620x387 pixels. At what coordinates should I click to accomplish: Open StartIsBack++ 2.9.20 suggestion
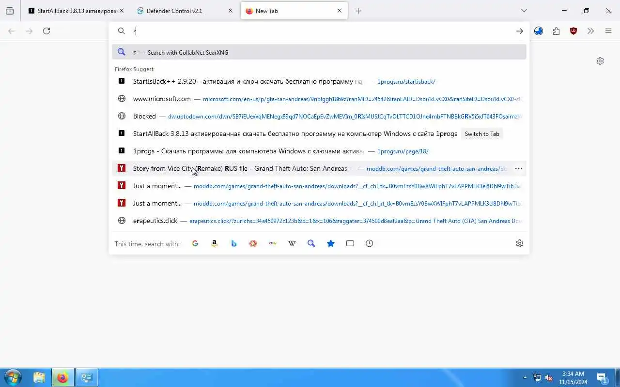(x=319, y=81)
